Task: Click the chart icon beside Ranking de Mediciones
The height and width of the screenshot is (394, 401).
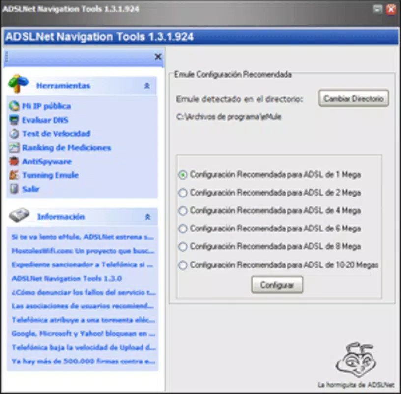Action: point(14,147)
